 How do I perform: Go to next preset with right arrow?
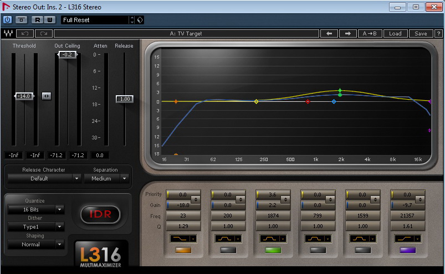348,33
